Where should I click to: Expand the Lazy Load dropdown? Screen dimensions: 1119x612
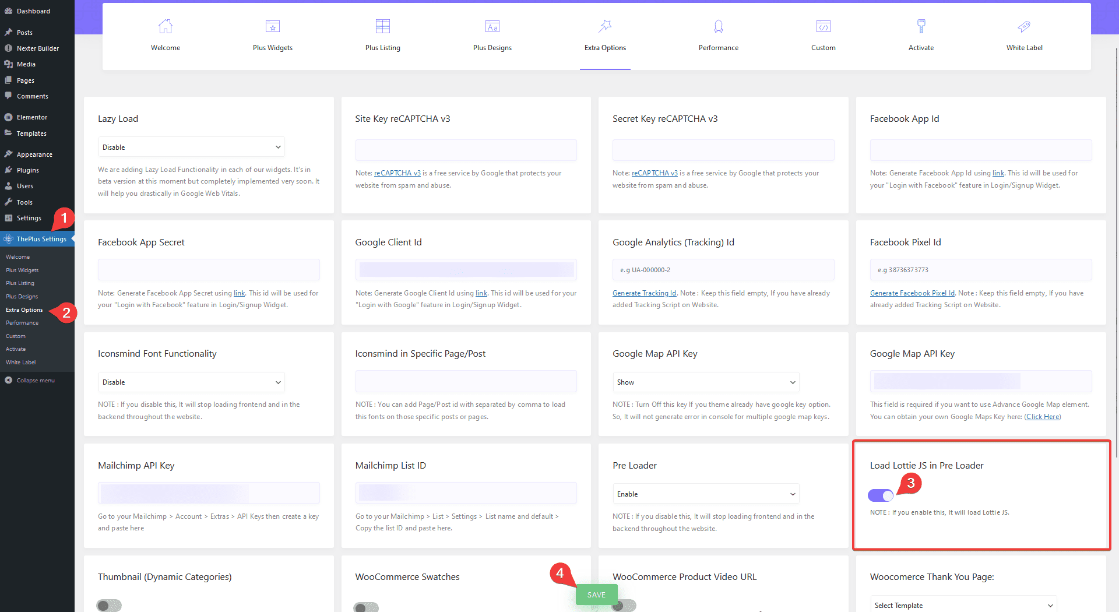191,147
